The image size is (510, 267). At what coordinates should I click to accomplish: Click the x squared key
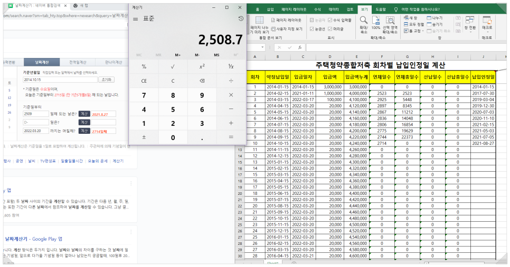202,66
